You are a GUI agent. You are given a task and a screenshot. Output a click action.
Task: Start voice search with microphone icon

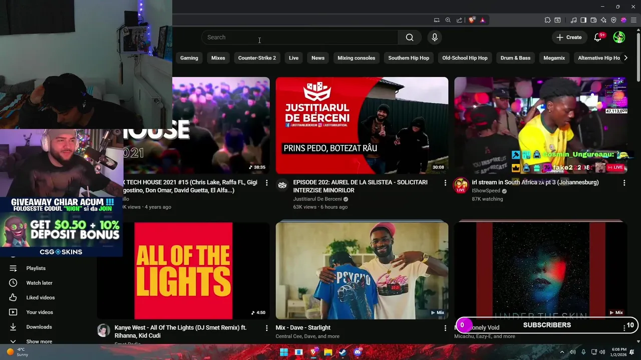[435, 37]
